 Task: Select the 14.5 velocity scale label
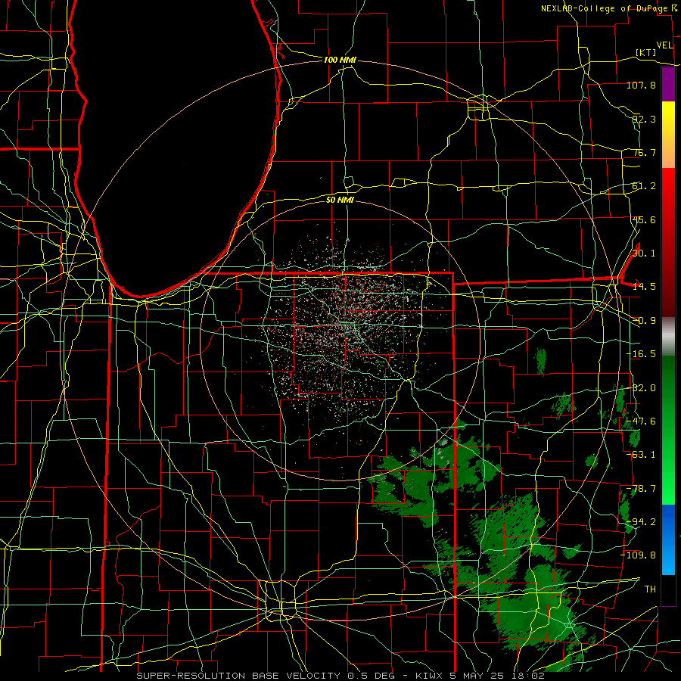point(644,287)
